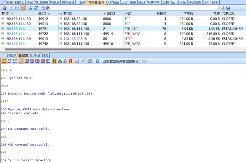
Task: Click the 1K packets limit icon
Action: click(48, 61)
